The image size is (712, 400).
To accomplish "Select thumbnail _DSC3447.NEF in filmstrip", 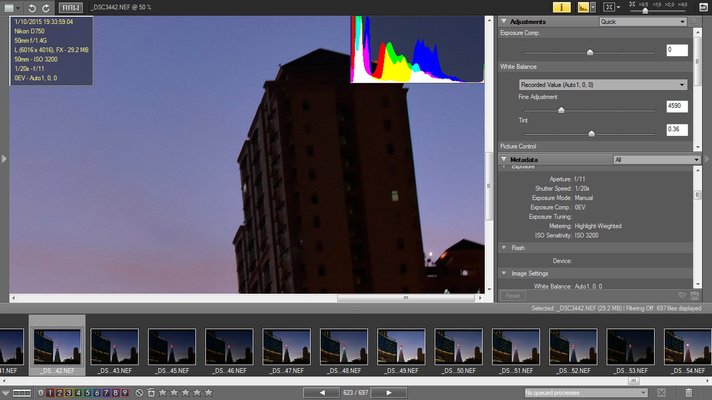I will 287,347.
